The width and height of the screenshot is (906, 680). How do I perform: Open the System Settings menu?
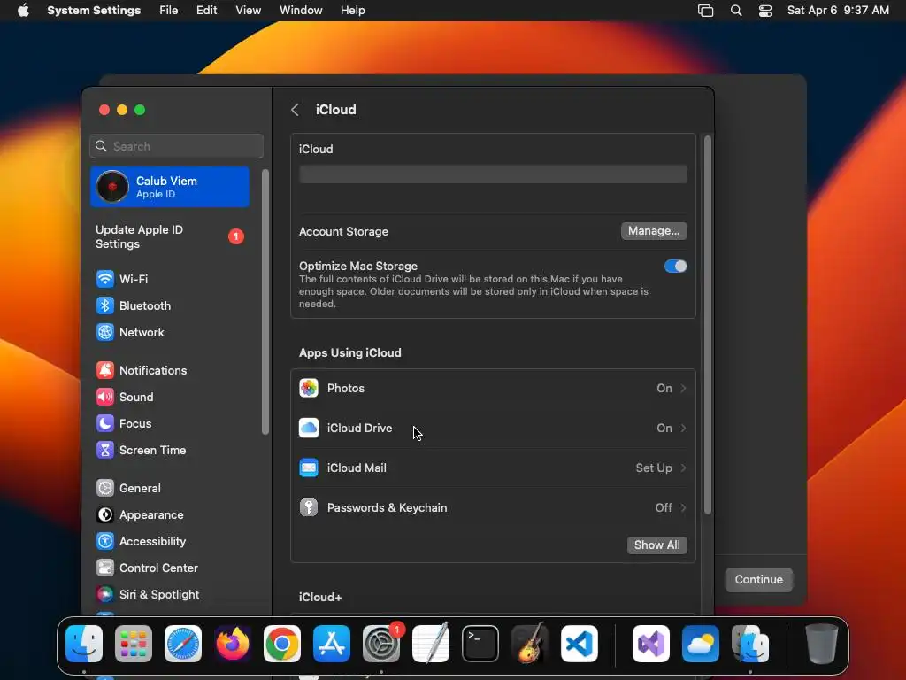coord(94,11)
